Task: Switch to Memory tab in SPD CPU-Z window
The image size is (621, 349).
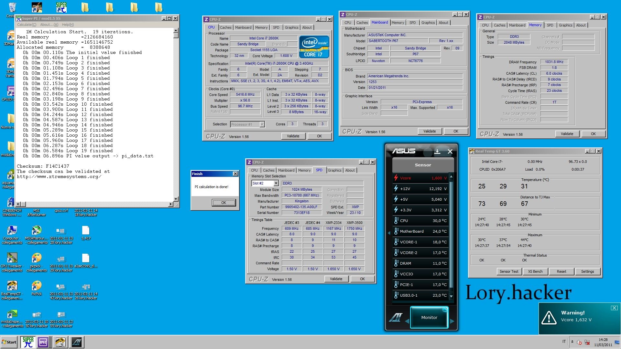Action: pos(304,170)
